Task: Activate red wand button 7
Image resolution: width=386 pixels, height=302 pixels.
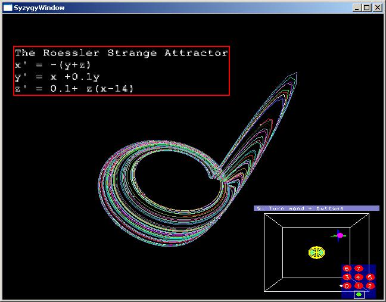Action: (358, 269)
